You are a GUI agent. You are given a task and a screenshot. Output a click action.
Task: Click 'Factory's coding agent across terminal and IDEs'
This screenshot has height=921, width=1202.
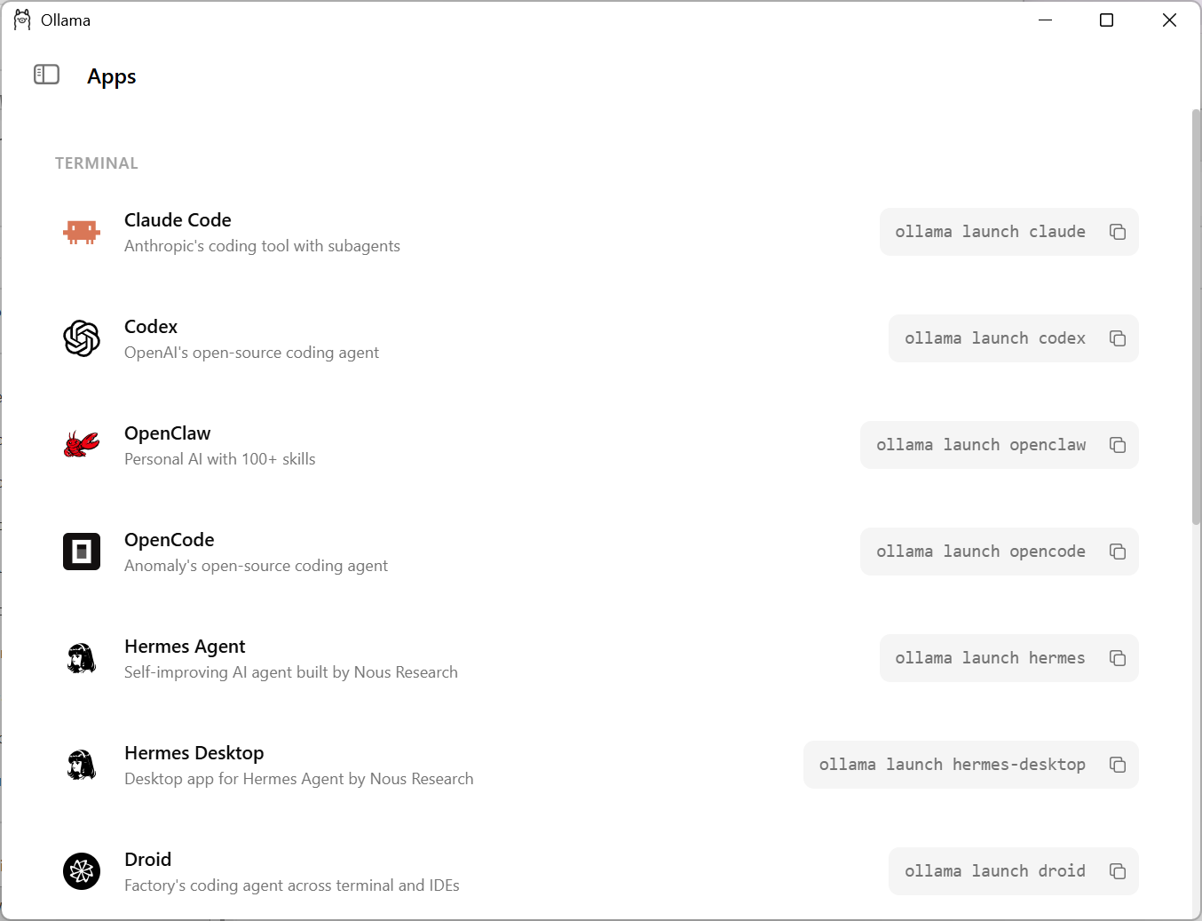pos(292,885)
